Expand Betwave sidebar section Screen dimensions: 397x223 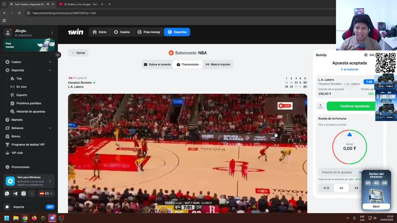coord(50,128)
